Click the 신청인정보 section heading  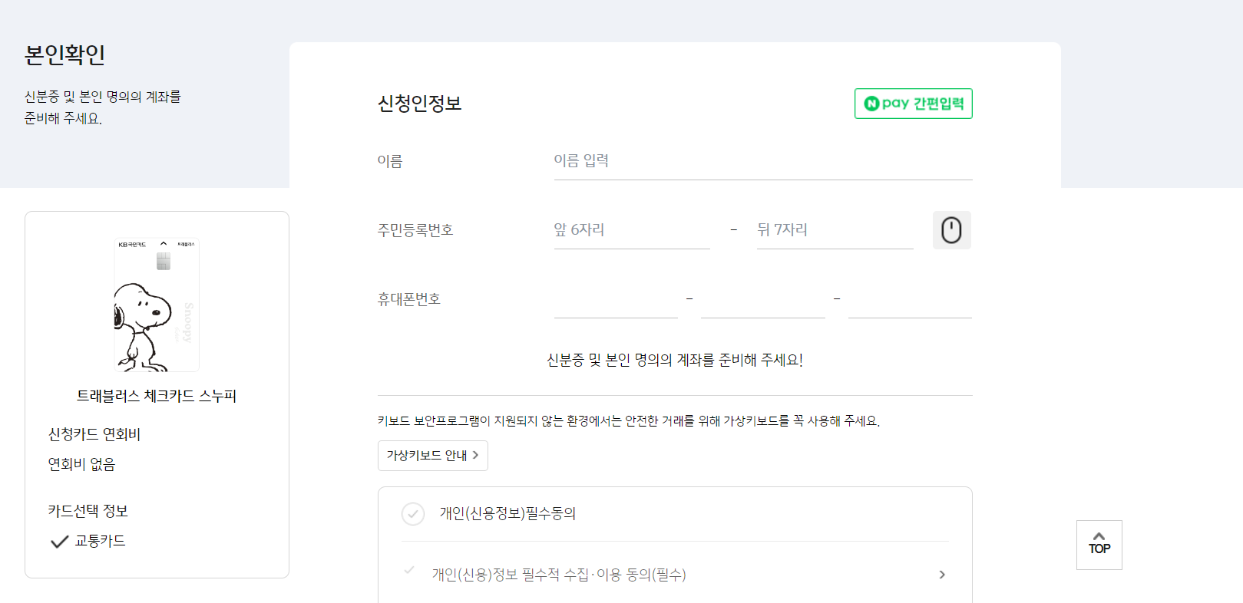click(420, 104)
